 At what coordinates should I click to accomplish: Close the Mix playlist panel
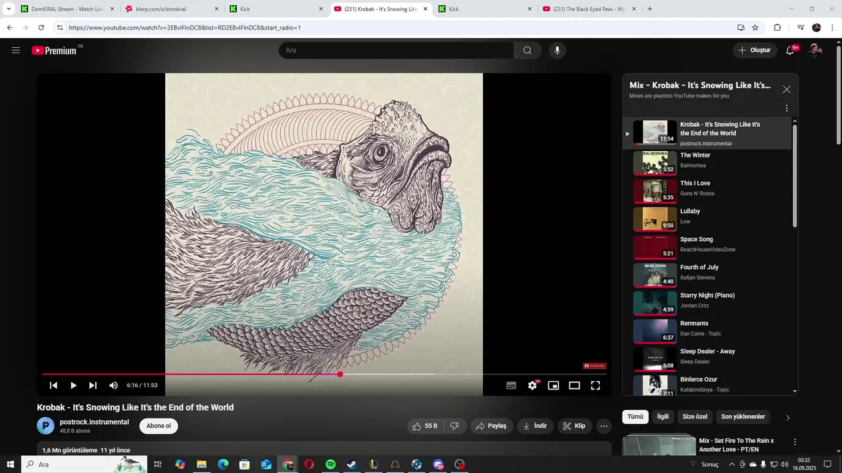point(786,89)
